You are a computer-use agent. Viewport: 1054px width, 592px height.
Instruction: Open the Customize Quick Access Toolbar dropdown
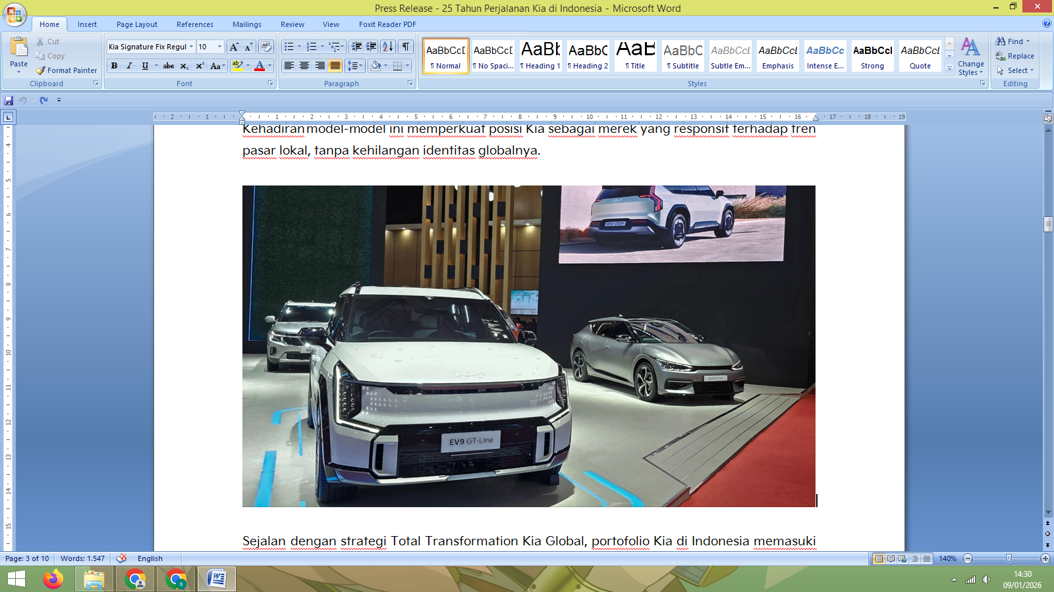tap(59, 100)
